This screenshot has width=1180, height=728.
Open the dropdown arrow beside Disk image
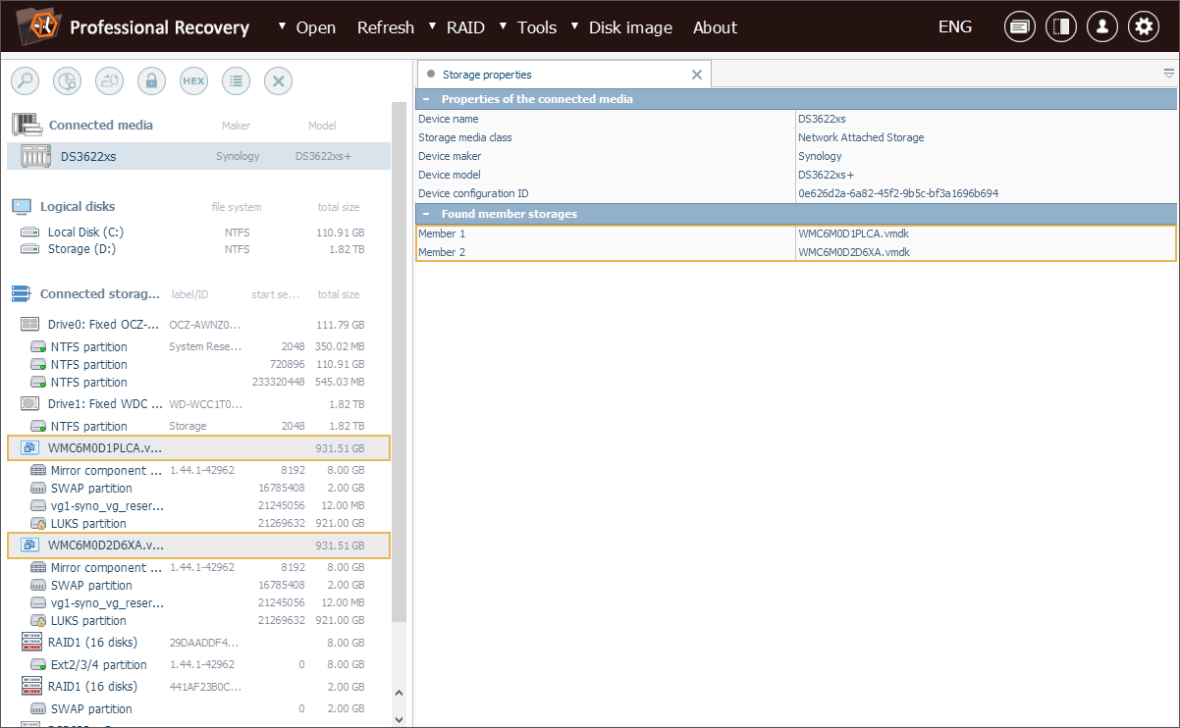[575, 25]
